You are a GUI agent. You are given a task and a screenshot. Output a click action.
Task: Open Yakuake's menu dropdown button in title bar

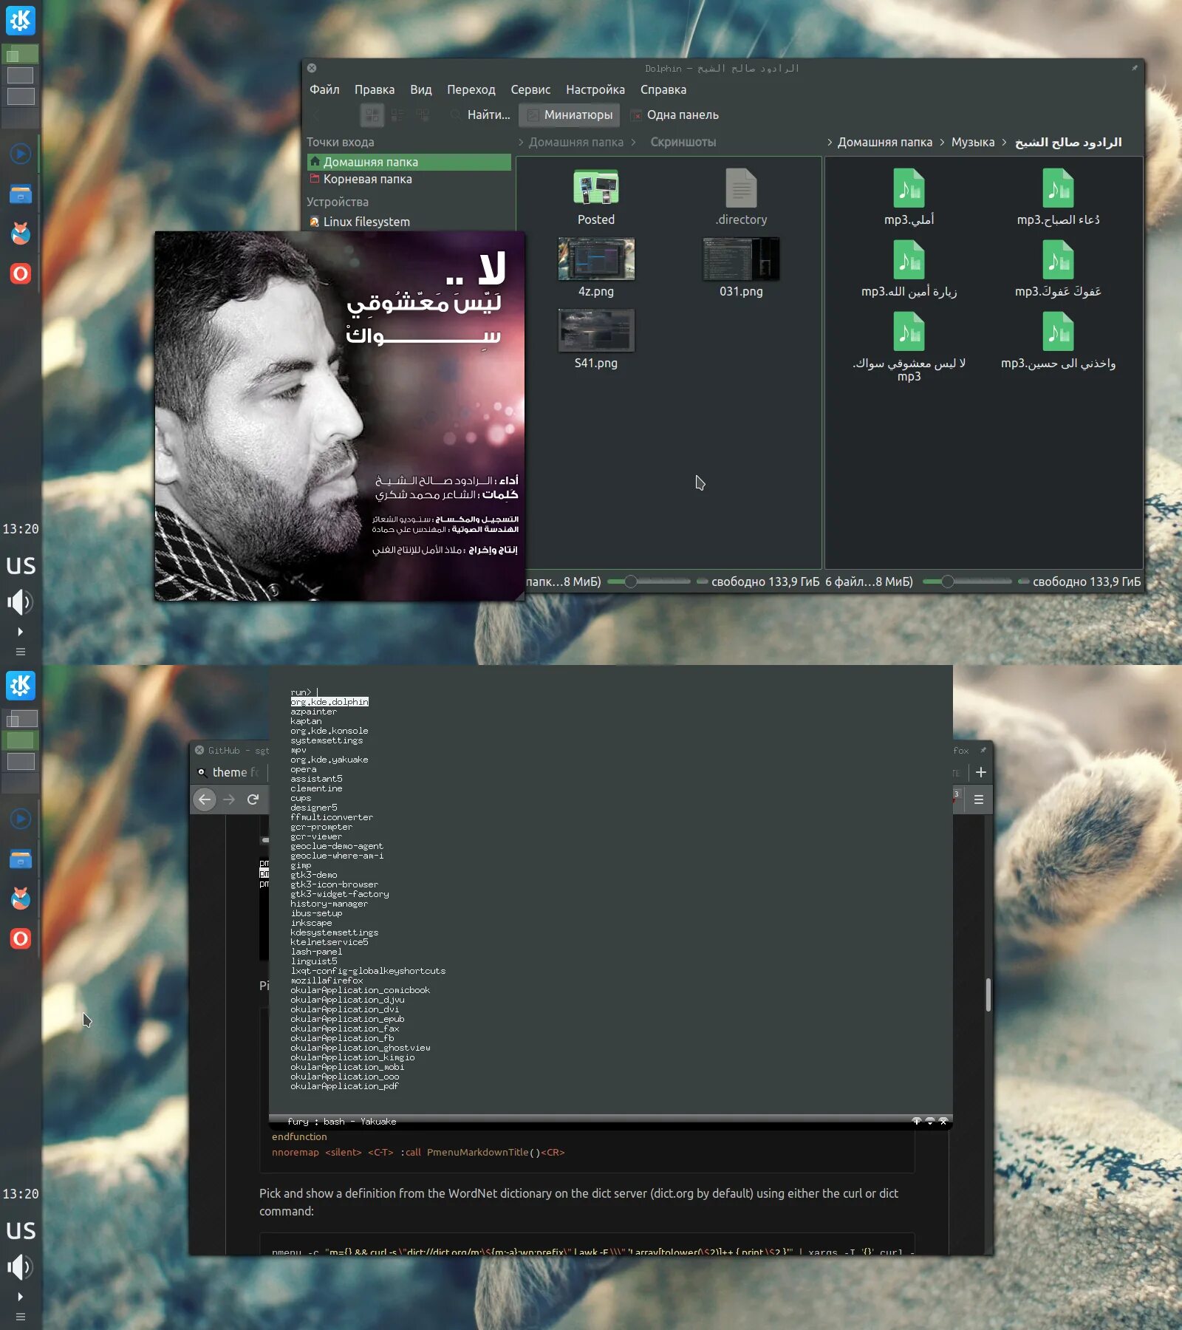[x=930, y=1121]
